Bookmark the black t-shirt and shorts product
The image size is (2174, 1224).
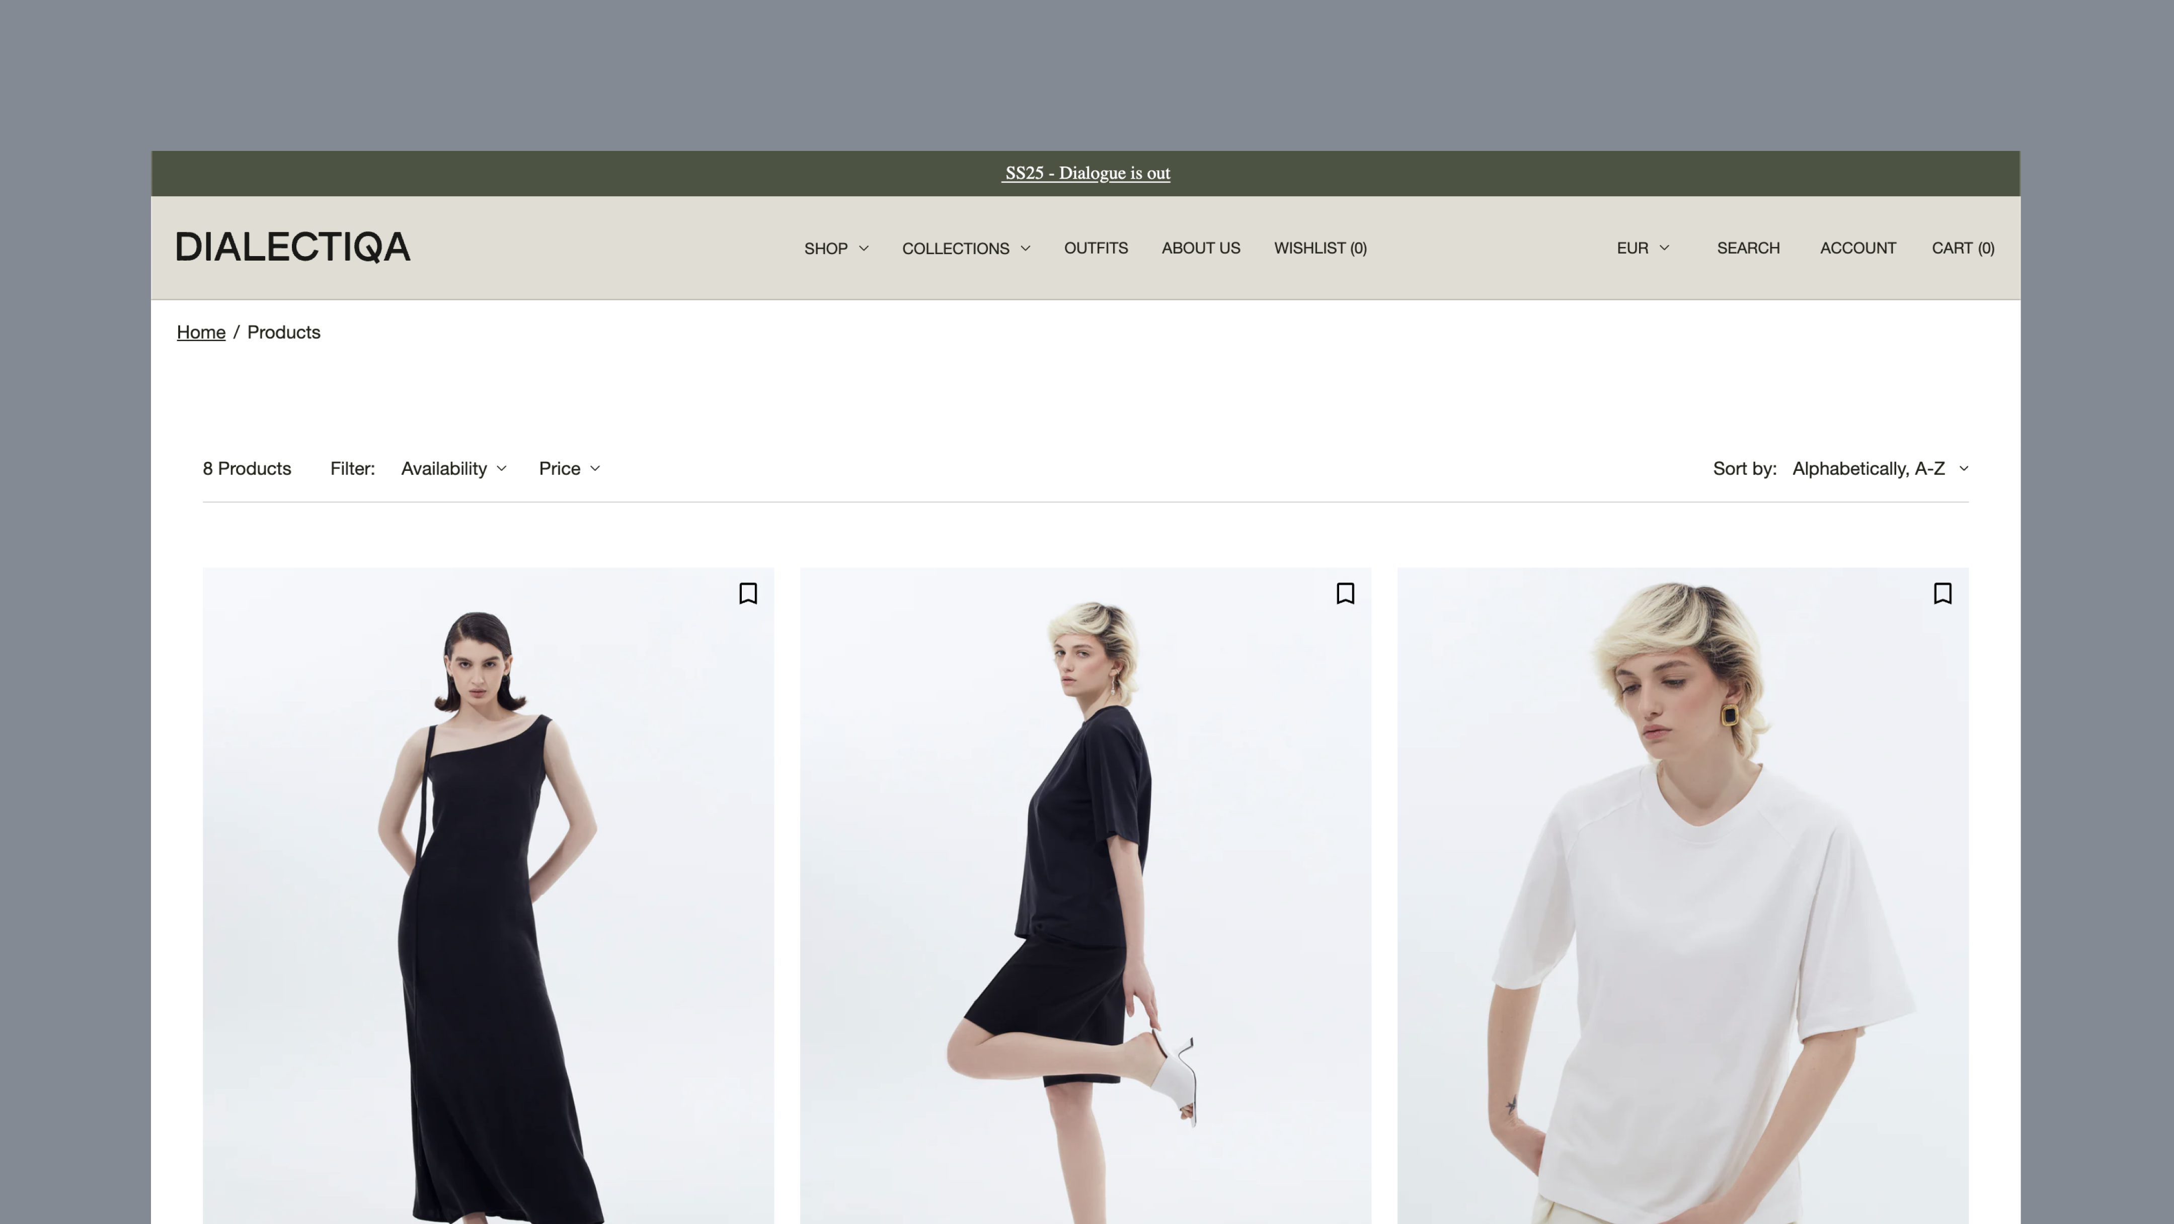click(1345, 593)
